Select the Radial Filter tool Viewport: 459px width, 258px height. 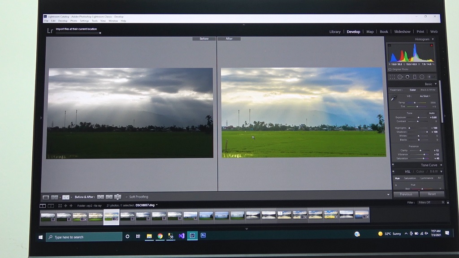point(422,77)
